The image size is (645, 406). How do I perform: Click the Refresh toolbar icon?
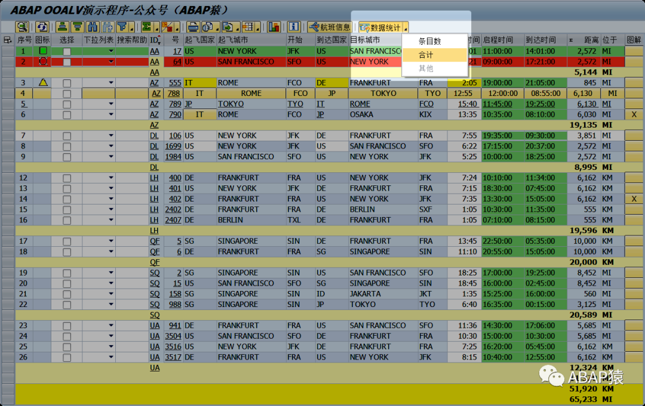pyautogui.click(x=42, y=27)
